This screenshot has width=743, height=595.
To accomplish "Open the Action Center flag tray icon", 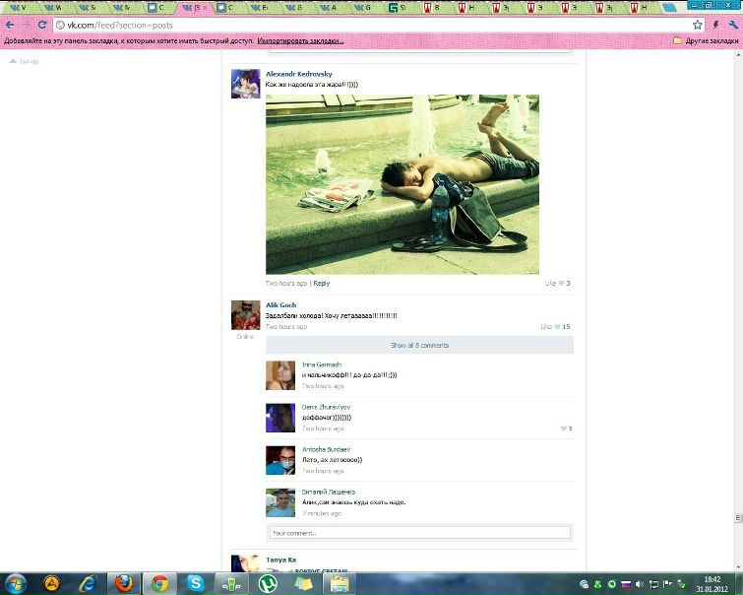I will click(x=667, y=584).
